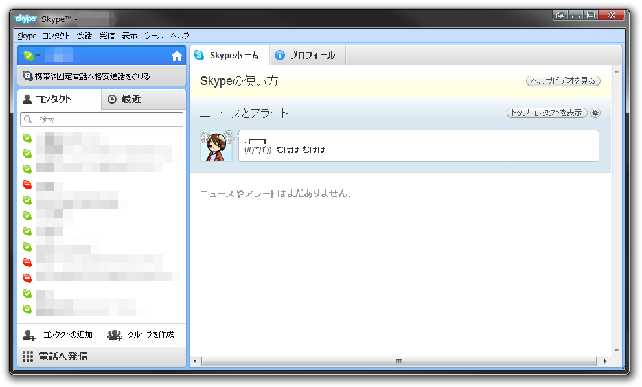642x387 pixels.
Task: Click the phone icon beside 携帯や固定電話へ格安通話をかける
Action: click(27, 76)
